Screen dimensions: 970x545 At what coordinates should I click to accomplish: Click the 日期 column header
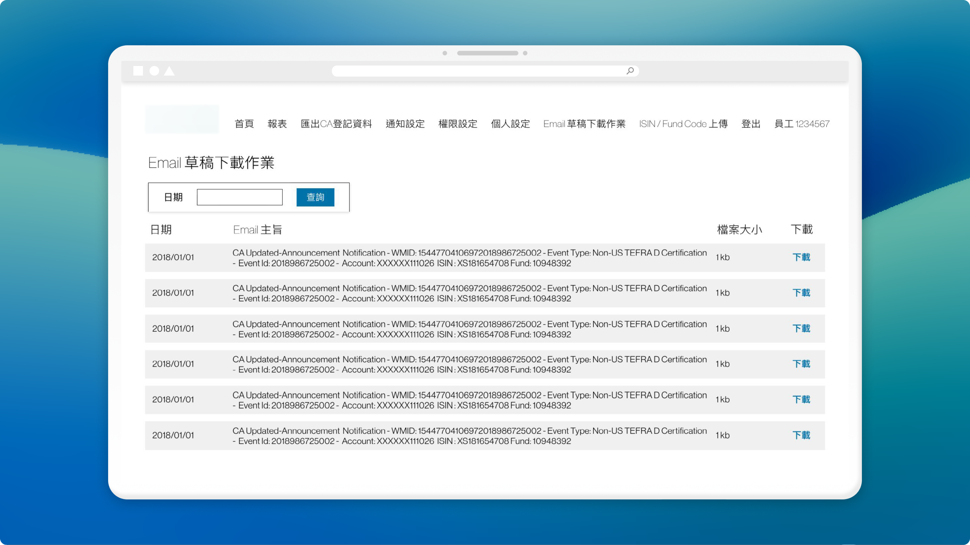click(161, 229)
